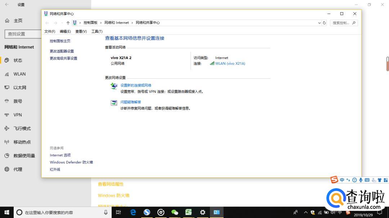This screenshot has height=218, width=389.
Task: Activate Sogou voice input microphone
Action: click(361, 180)
